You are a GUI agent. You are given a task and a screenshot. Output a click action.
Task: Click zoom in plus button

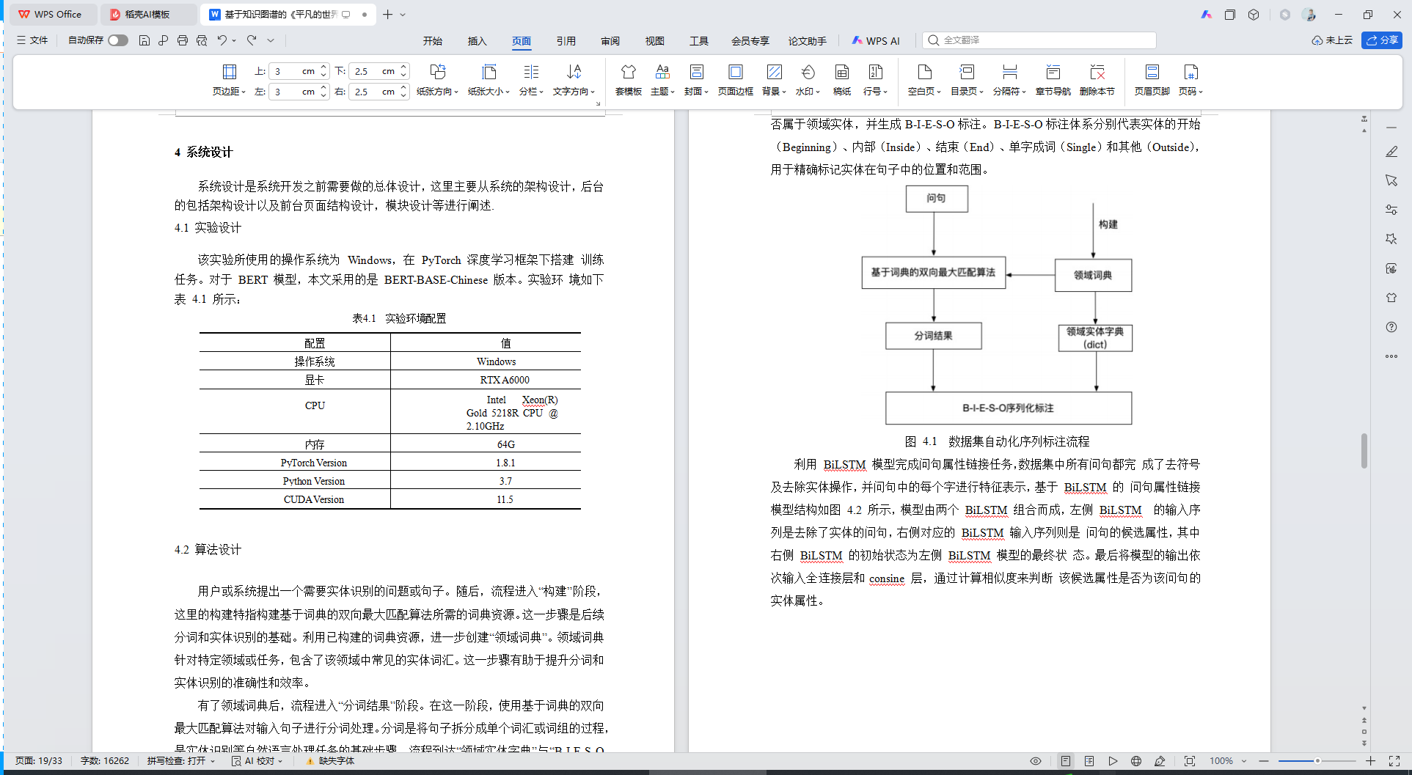pos(1370,761)
